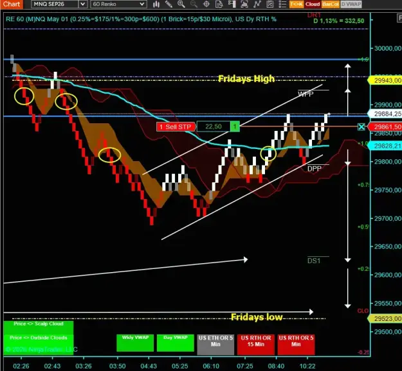Toggle the Cloud indicator button
Viewport: 402px width, 371px height.
click(313, 4)
